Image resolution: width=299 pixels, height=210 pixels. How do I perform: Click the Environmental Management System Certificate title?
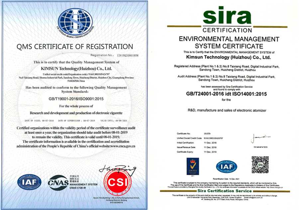coord(229,43)
